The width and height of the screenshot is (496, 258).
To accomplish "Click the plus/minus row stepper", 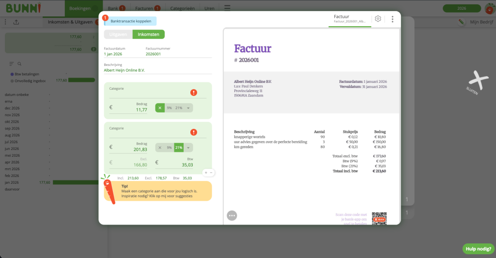I will [208, 173].
